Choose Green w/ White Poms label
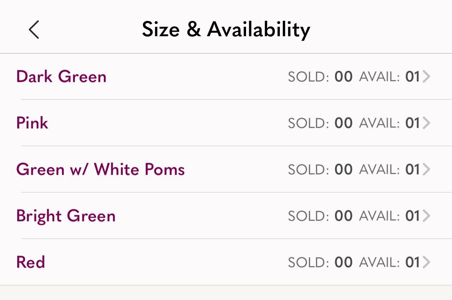Viewport: 452px width, 300px height. coord(100,170)
